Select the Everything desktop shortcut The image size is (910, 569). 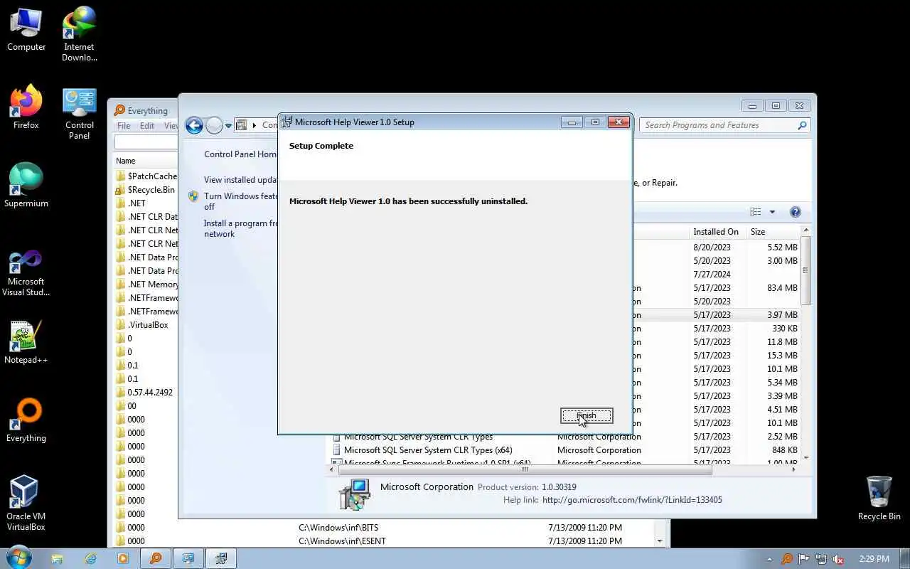26,421
